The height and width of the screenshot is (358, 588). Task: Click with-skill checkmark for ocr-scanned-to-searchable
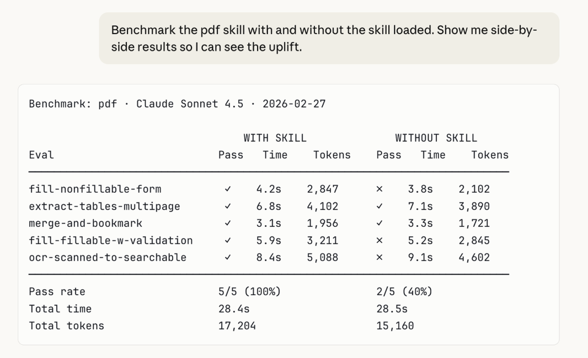coord(228,258)
